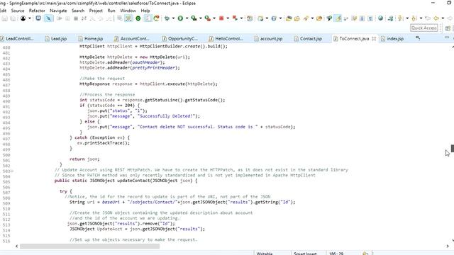
Task: Collapse the comment fold at line 503
Action: tap(12, 171)
